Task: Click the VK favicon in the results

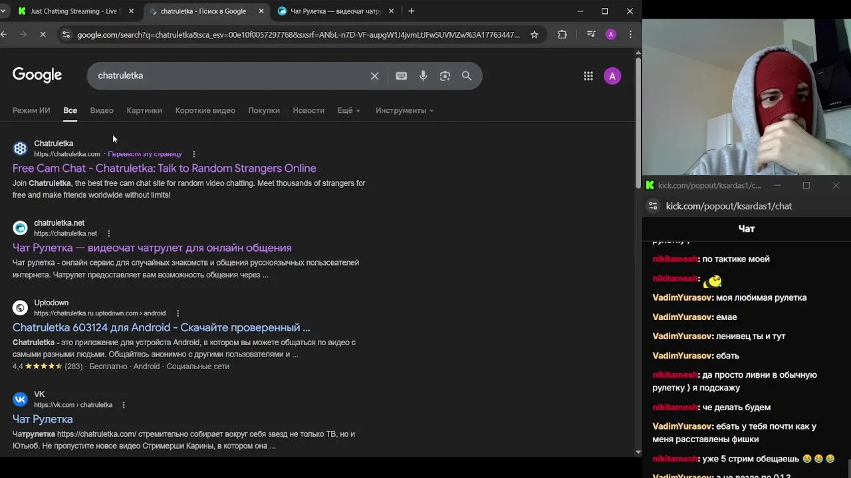Action: (x=20, y=399)
